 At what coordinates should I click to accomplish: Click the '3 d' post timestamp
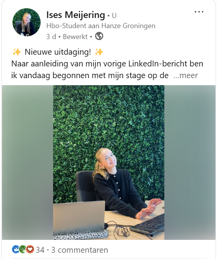(51, 36)
